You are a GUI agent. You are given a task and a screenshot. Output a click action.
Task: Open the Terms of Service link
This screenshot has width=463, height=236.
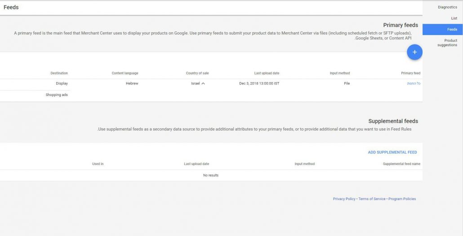coord(372,199)
